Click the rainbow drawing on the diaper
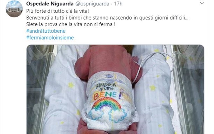This screenshot has height=134, width=214. 107,104
